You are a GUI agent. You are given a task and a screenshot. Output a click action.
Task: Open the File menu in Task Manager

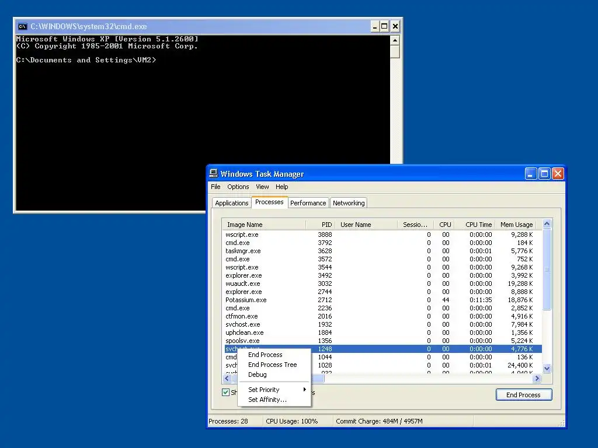215,187
